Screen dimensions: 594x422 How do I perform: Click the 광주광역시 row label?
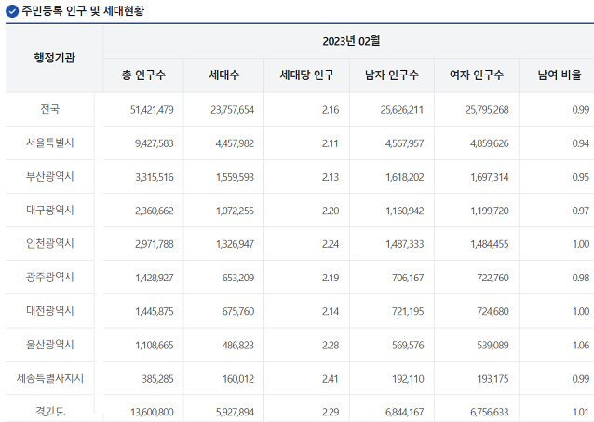click(50, 278)
